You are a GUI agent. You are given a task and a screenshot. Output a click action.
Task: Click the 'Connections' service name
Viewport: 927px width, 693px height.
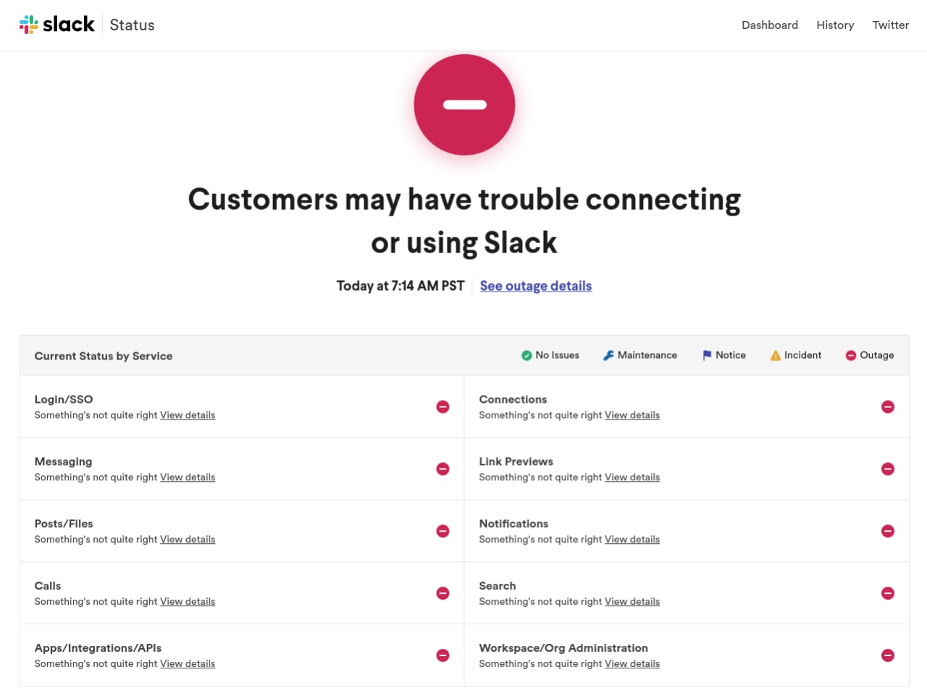pyautogui.click(x=513, y=399)
